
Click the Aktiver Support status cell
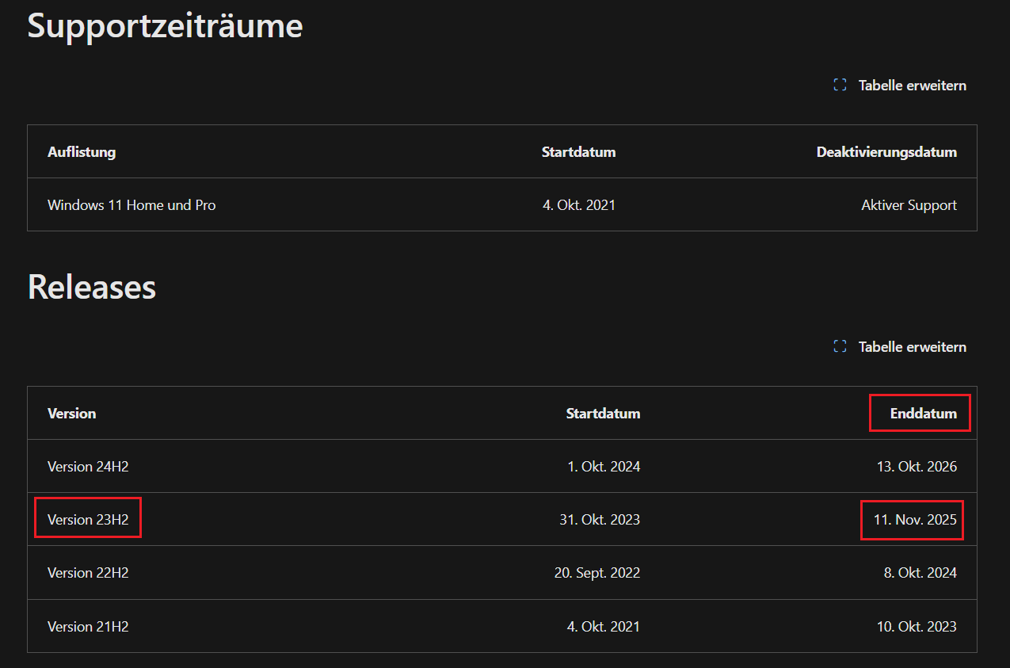pyautogui.click(x=909, y=204)
